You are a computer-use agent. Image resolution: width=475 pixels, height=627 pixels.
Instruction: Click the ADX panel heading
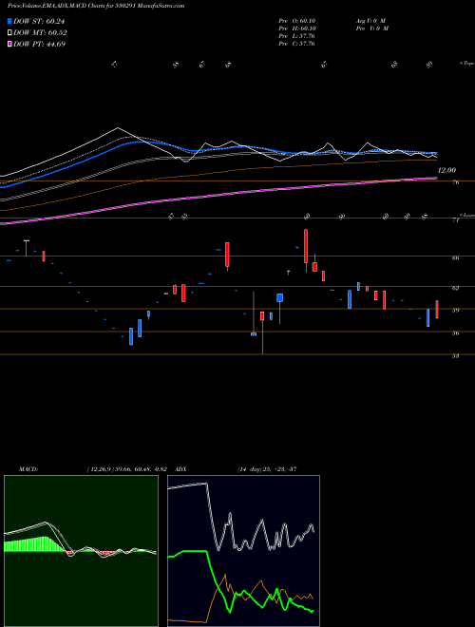[181, 469]
